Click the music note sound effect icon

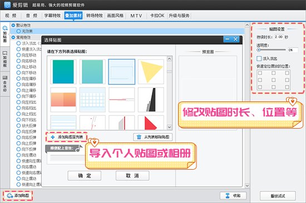[x=79, y=148]
